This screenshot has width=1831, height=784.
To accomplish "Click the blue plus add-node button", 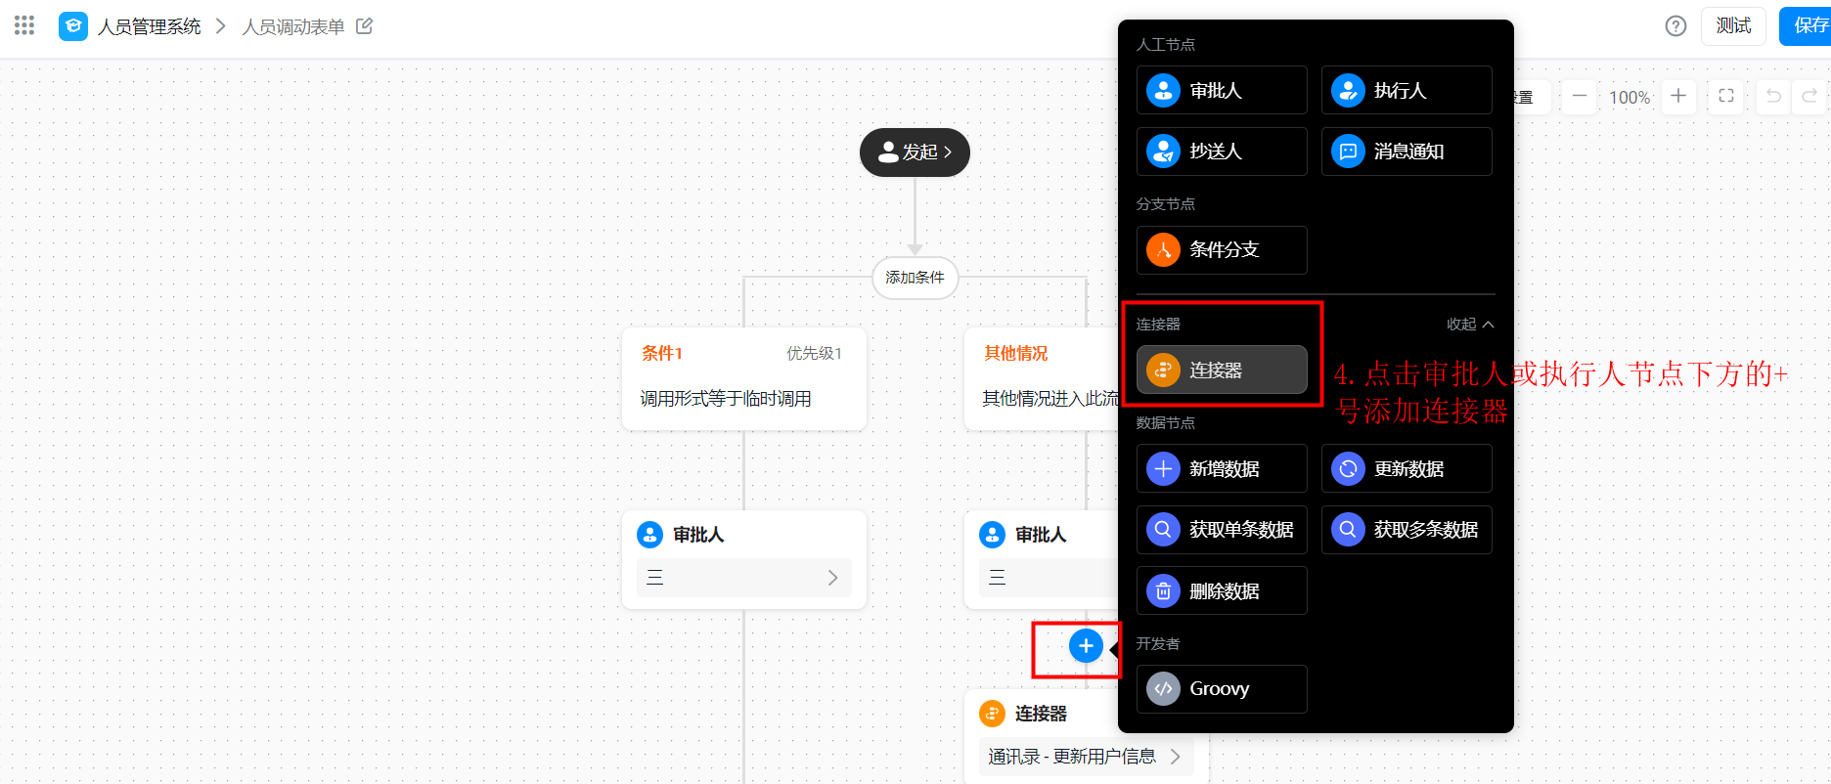I will 1086,645.
